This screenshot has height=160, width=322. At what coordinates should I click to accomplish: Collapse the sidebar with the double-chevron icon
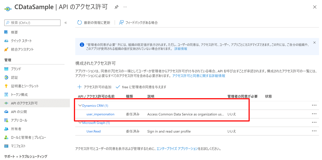tap(65, 23)
